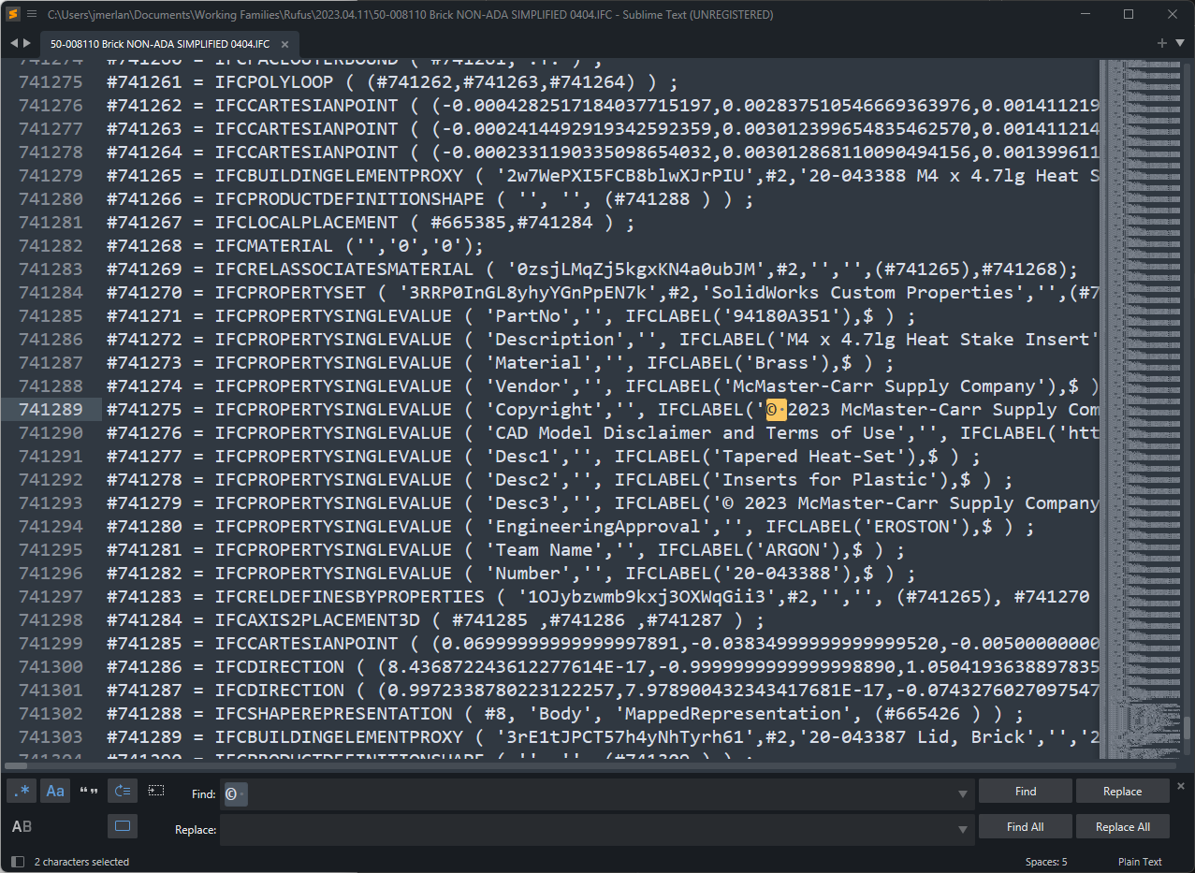The image size is (1195, 873).
Task: Open the hamburger menu in title bar
Action: (x=32, y=14)
